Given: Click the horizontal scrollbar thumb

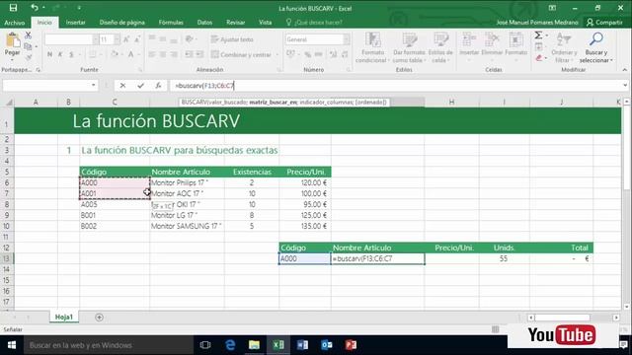Looking at the screenshot, I should point(562,318).
